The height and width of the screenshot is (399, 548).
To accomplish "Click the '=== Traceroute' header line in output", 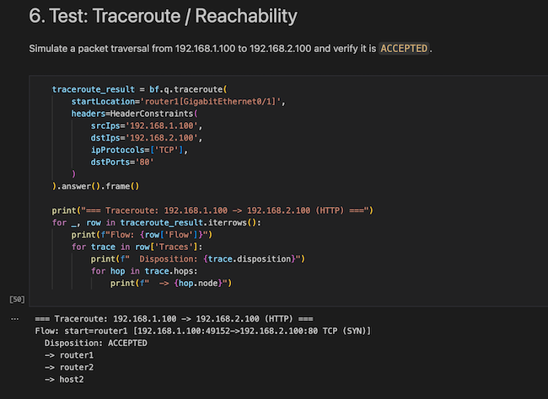I will point(175,319).
